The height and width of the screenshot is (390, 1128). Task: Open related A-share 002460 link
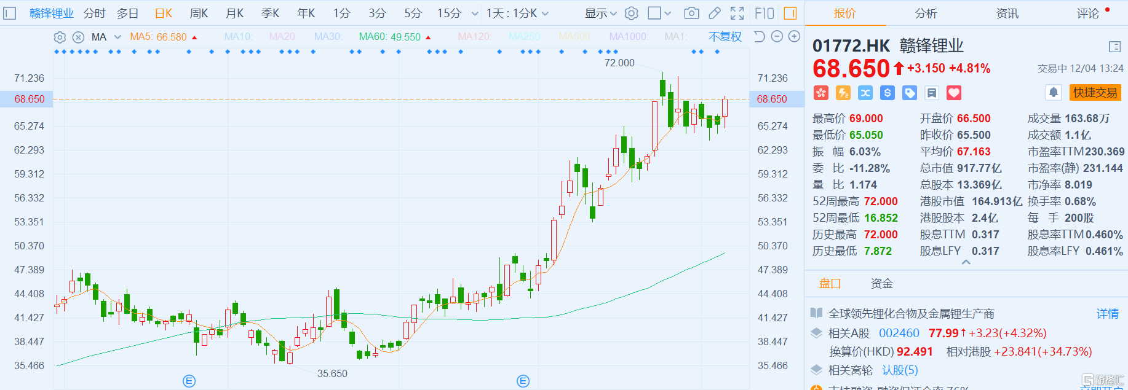click(899, 333)
